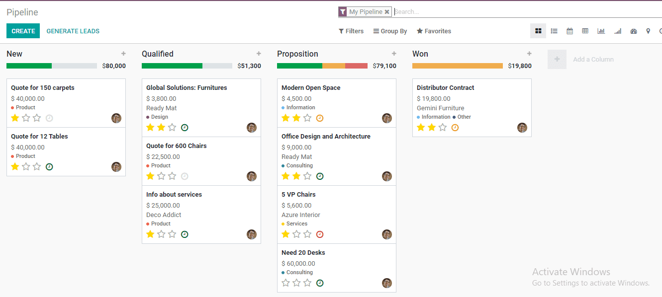
Task: Click Consulting tag on Need 20 Desks
Action: [297, 273]
